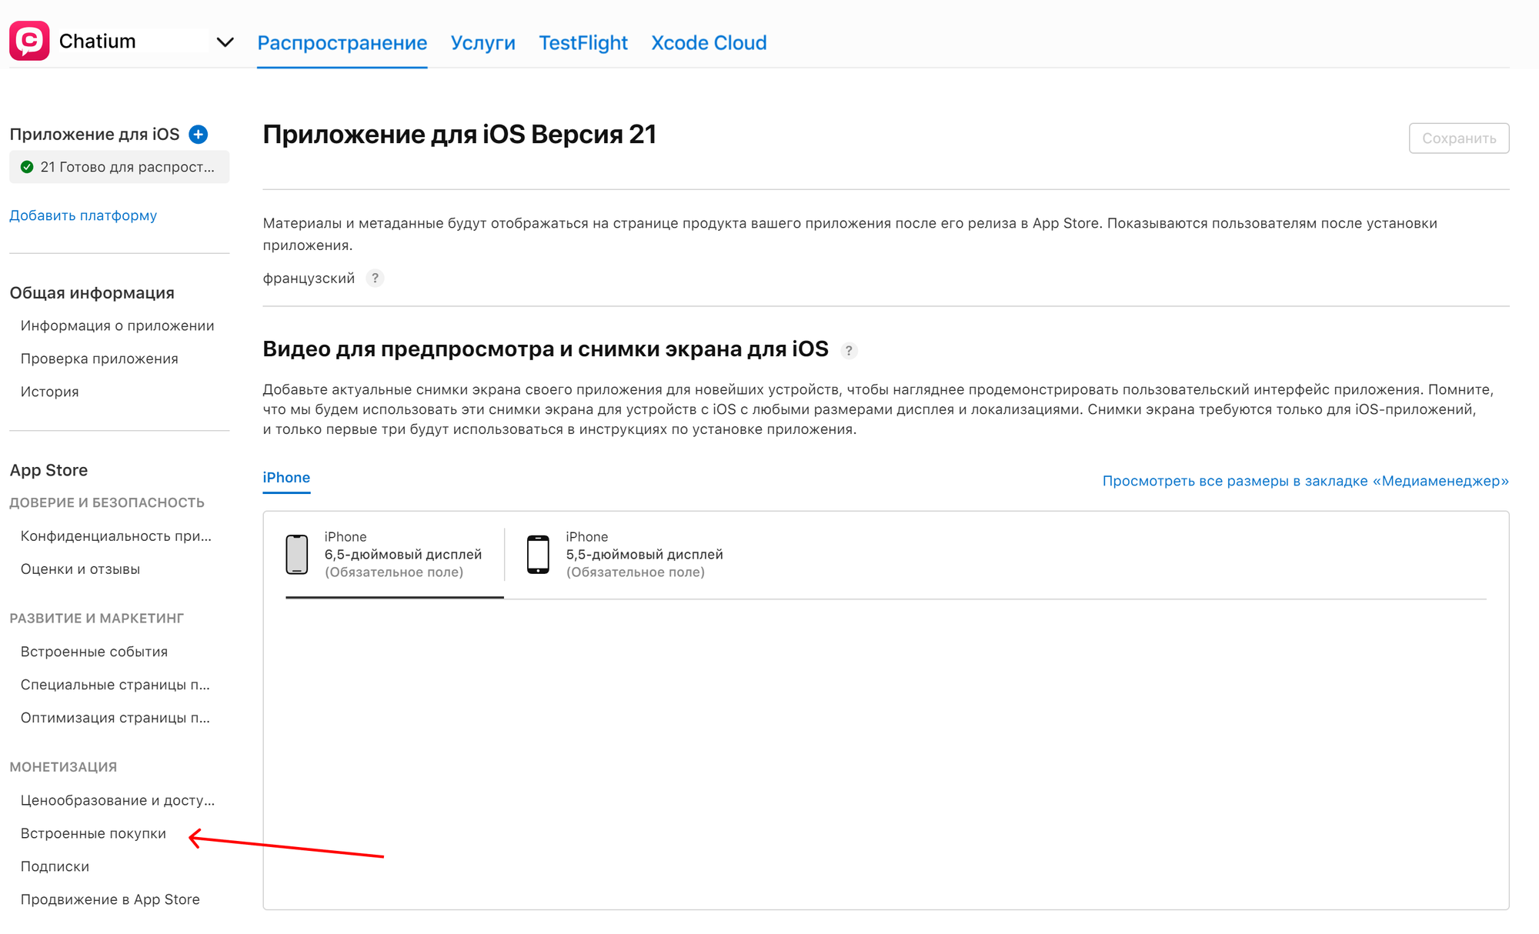Image resolution: width=1539 pixels, height=934 pixels.
Task: Open Встроенные покупки in sidebar
Action: (x=93, y=833)
